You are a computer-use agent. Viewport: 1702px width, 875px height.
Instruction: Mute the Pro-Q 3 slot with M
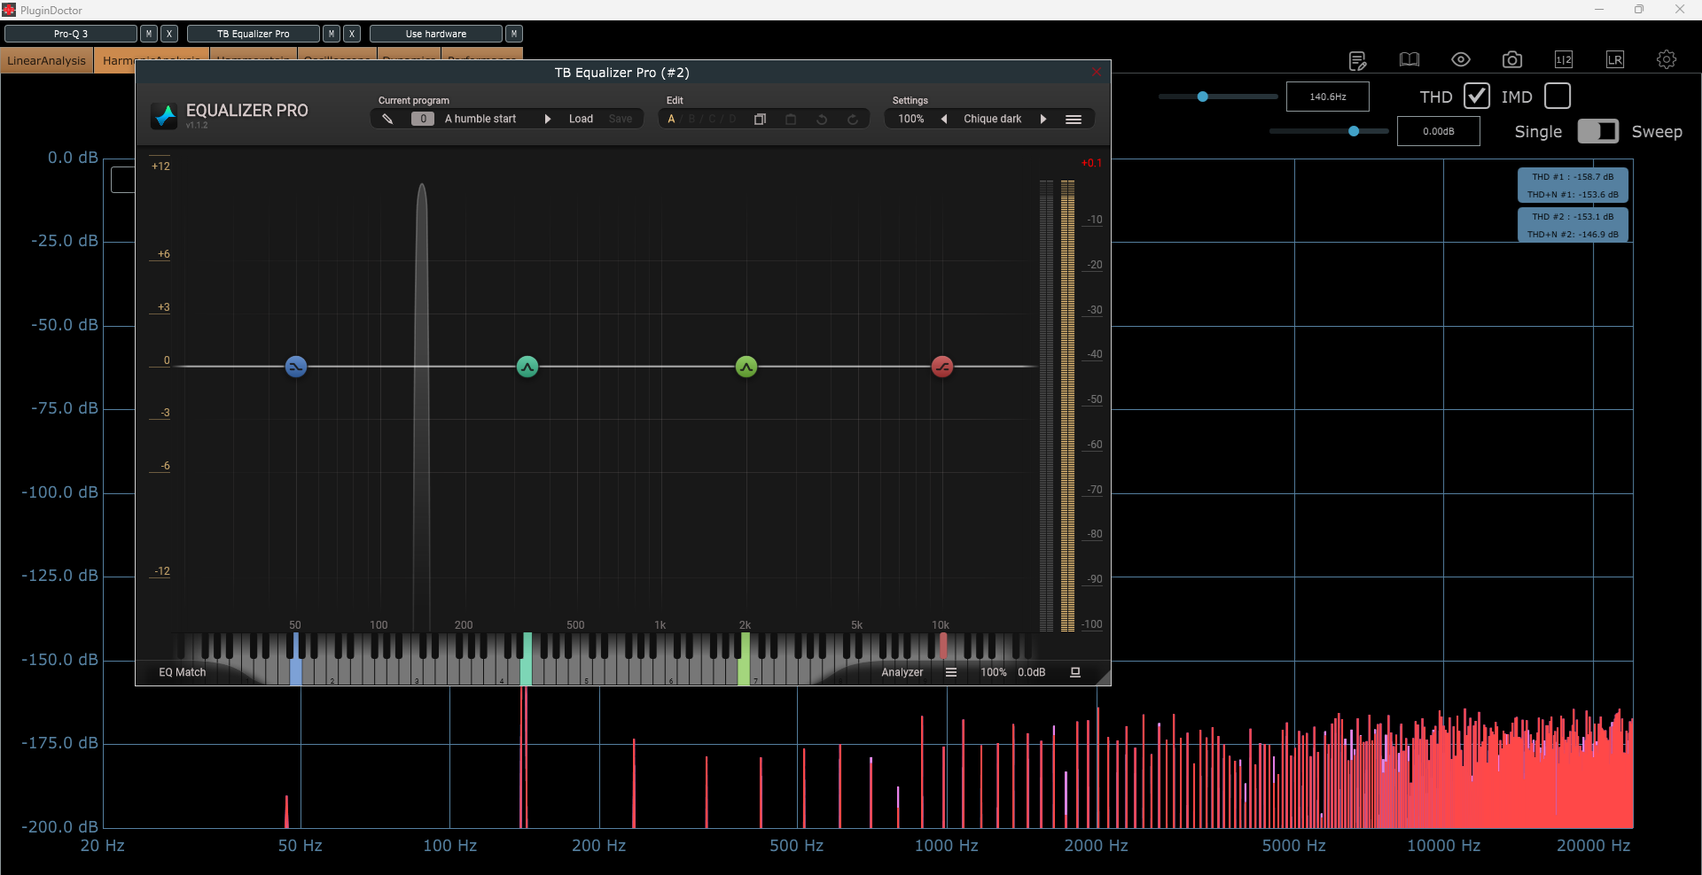tap(149, 34)
